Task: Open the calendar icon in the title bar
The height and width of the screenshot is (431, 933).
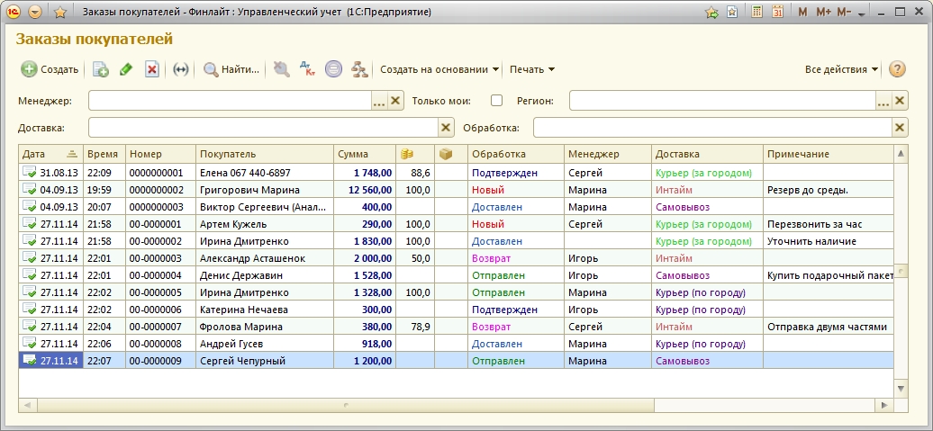Action: tap(778, 12)
